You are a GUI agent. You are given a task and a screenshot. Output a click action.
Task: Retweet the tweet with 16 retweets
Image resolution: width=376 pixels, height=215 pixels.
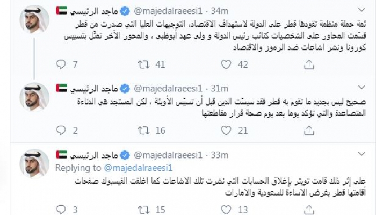pos(144,130)
